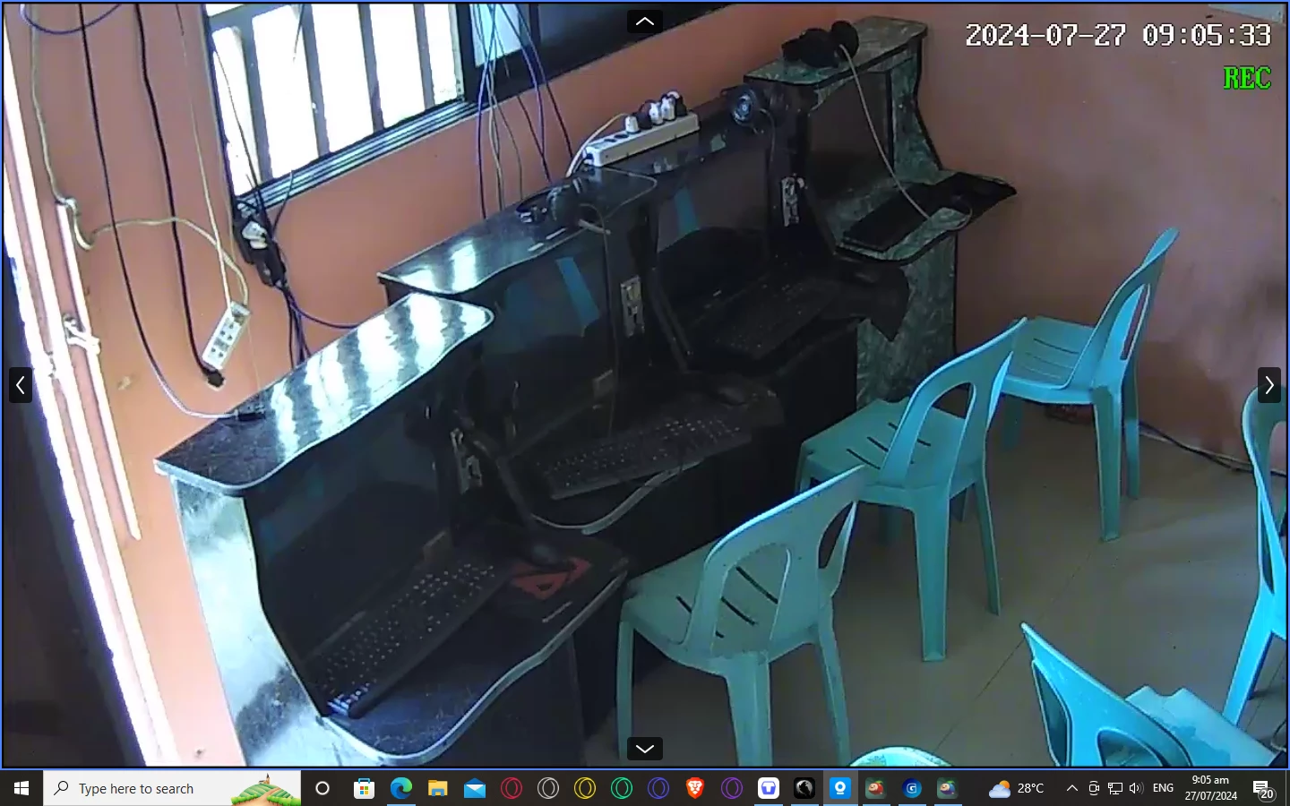Open the notification center
This screenshot has height=806, width=1290.
(1263, 789)
